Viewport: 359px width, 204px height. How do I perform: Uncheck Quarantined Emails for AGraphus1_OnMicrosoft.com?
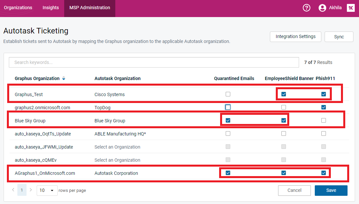tap(228, 173)
